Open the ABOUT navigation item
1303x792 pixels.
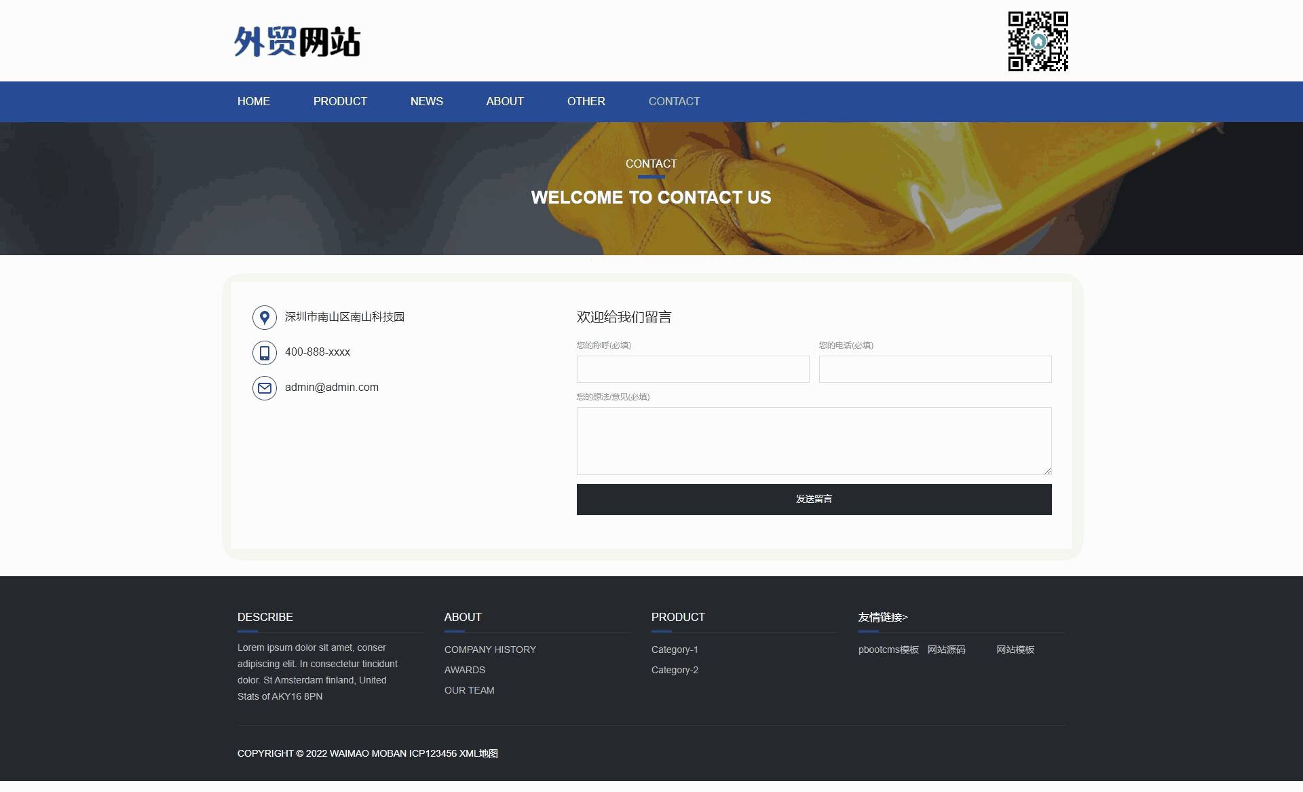click(505, 102)
